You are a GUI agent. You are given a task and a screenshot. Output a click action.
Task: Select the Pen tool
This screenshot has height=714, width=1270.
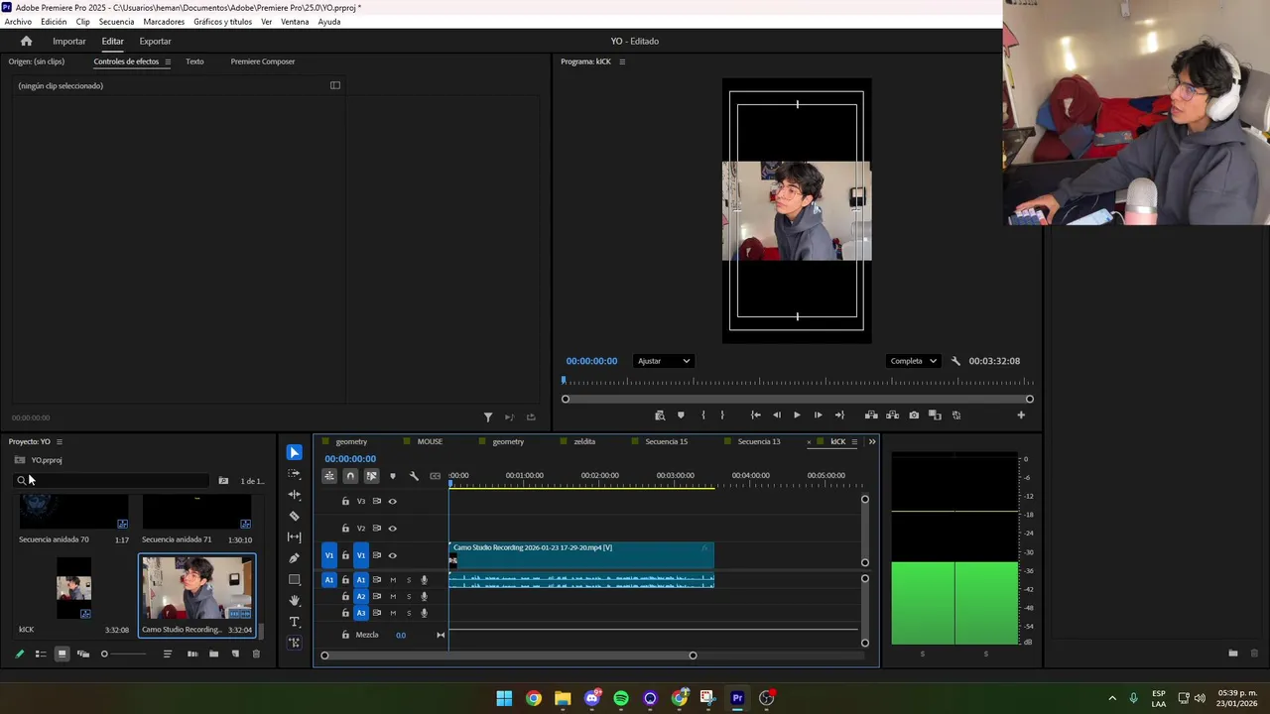pyautogui.click(x=294, y=558)
